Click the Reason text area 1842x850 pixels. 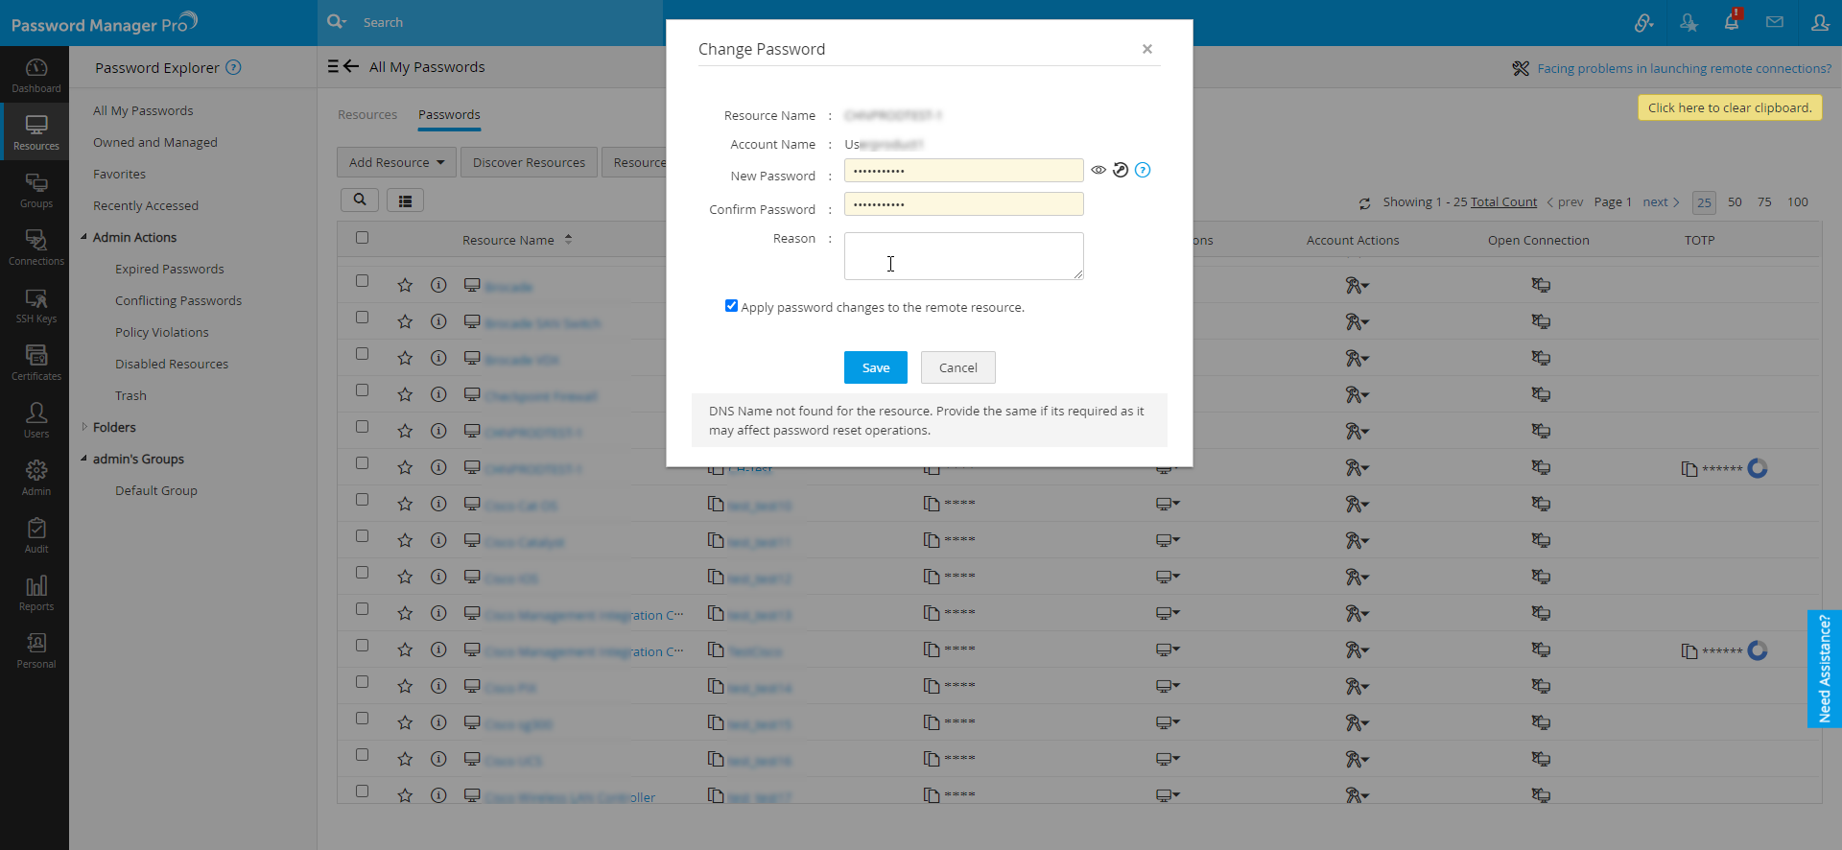pos(963,256)
